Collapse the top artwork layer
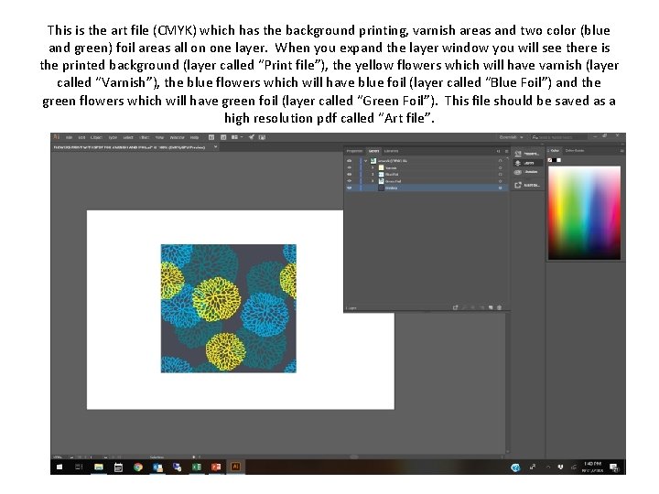Screen dimensions: 659x494 [366, 161]
